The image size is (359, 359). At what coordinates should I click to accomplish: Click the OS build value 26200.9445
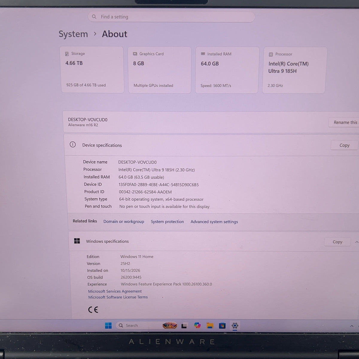[131, 277]
